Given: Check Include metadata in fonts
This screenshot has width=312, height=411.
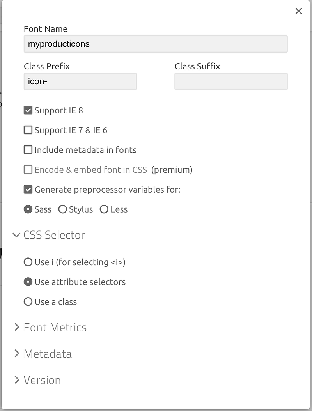Looking at the screenshot, I should pyautogui.click(x=28, y=150).
